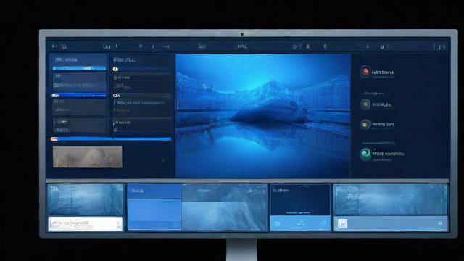Select the second highlighted blue row in left list

point(78,95)
